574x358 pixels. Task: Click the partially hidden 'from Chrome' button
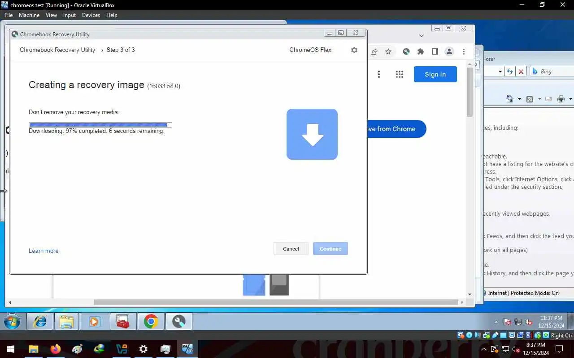(x=396, y=129)
